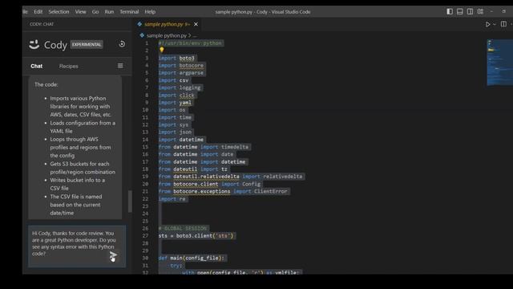Toggle secondary sidebar layout icon

[x=470, y=11]
